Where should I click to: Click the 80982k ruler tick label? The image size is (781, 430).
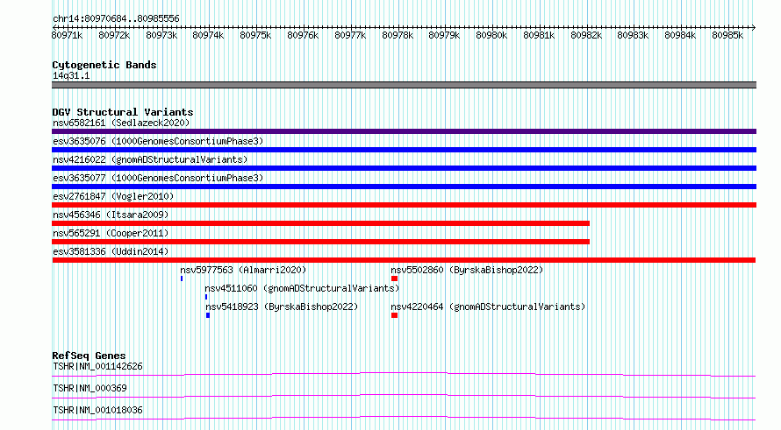(586, 35)
